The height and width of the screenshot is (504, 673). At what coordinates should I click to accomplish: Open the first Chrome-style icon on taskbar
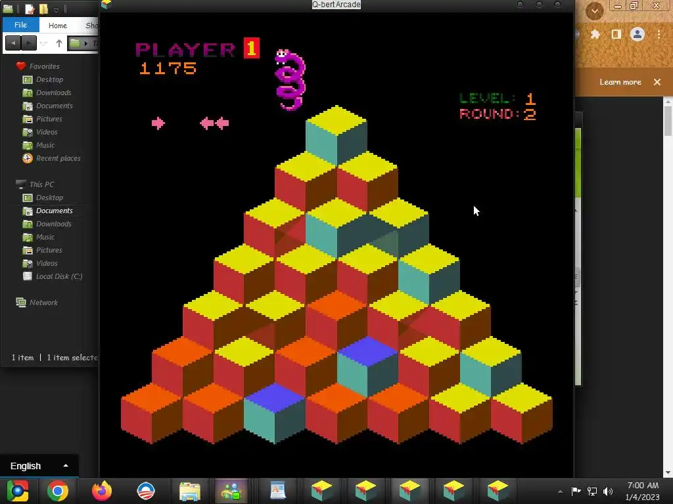pyautogui.click(x=18, y=491)
